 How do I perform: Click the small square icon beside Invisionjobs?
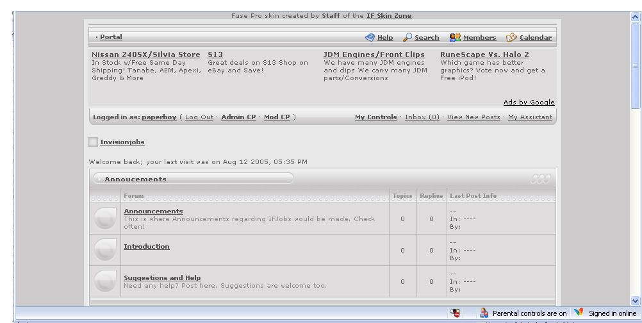click(x=94, y=142)
